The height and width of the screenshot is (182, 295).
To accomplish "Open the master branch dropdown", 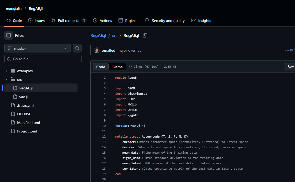I will pos(38,48).
